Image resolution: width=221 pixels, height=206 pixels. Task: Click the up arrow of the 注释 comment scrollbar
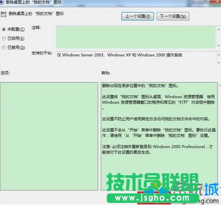(x=218, y=30)
